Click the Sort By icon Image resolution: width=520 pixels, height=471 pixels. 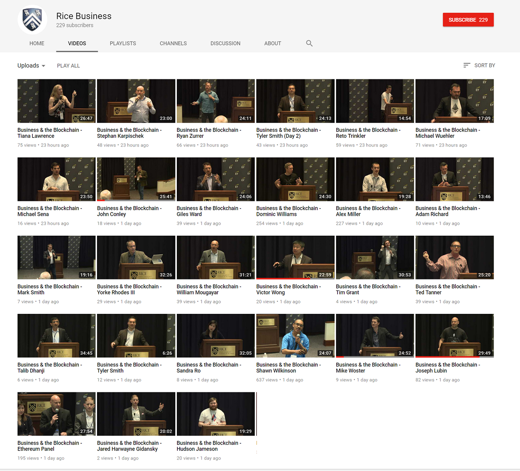tap(466, 65)
